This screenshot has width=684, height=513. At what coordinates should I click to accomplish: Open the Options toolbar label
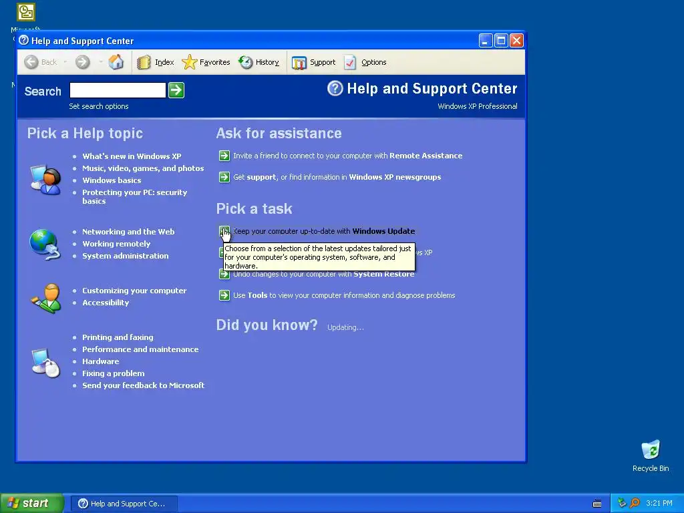(x=374, y=62)
